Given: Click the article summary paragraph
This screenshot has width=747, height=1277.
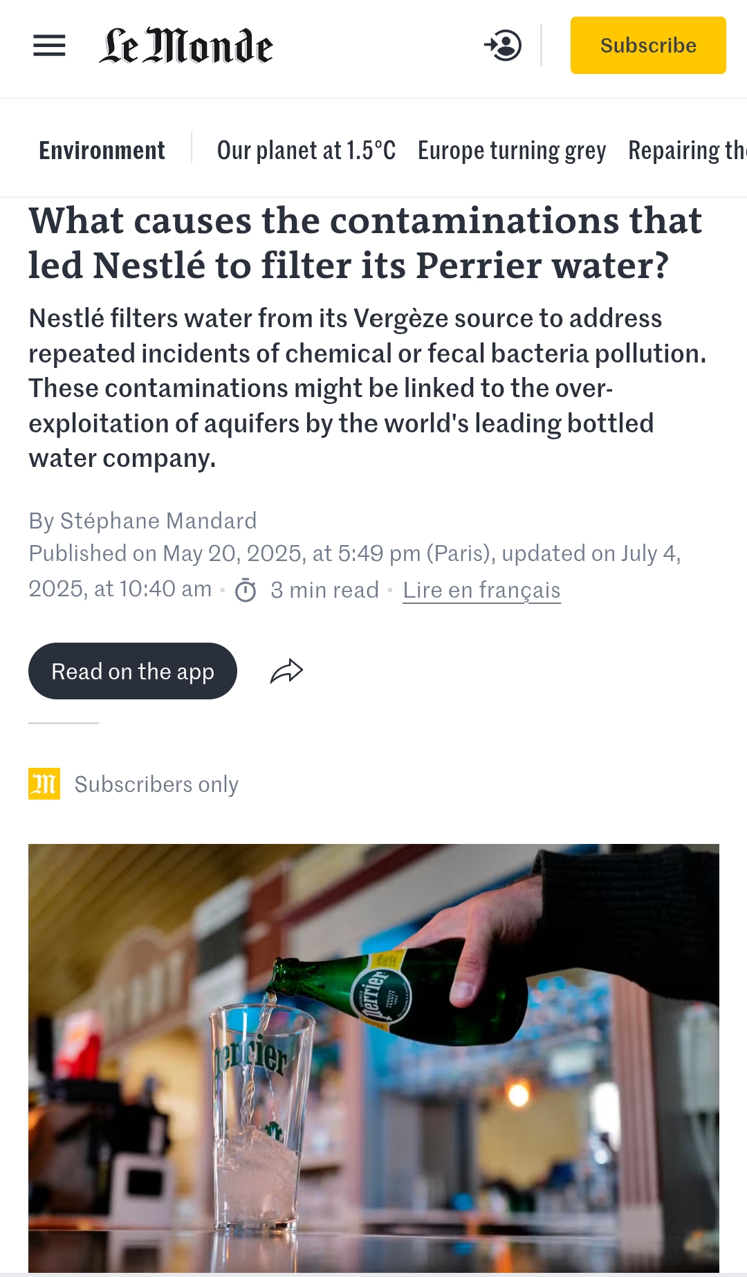Looking at the screenshot, I should [x=367, y=388].
